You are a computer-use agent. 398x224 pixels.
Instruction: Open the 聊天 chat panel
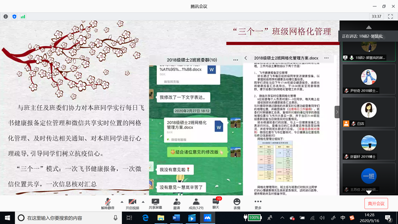[216, 204]
